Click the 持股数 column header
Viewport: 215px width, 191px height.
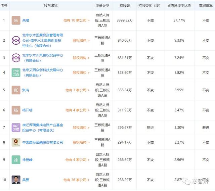[x=125, y=6]
